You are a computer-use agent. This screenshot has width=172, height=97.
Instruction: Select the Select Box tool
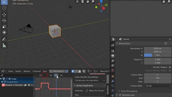(4, 2)
